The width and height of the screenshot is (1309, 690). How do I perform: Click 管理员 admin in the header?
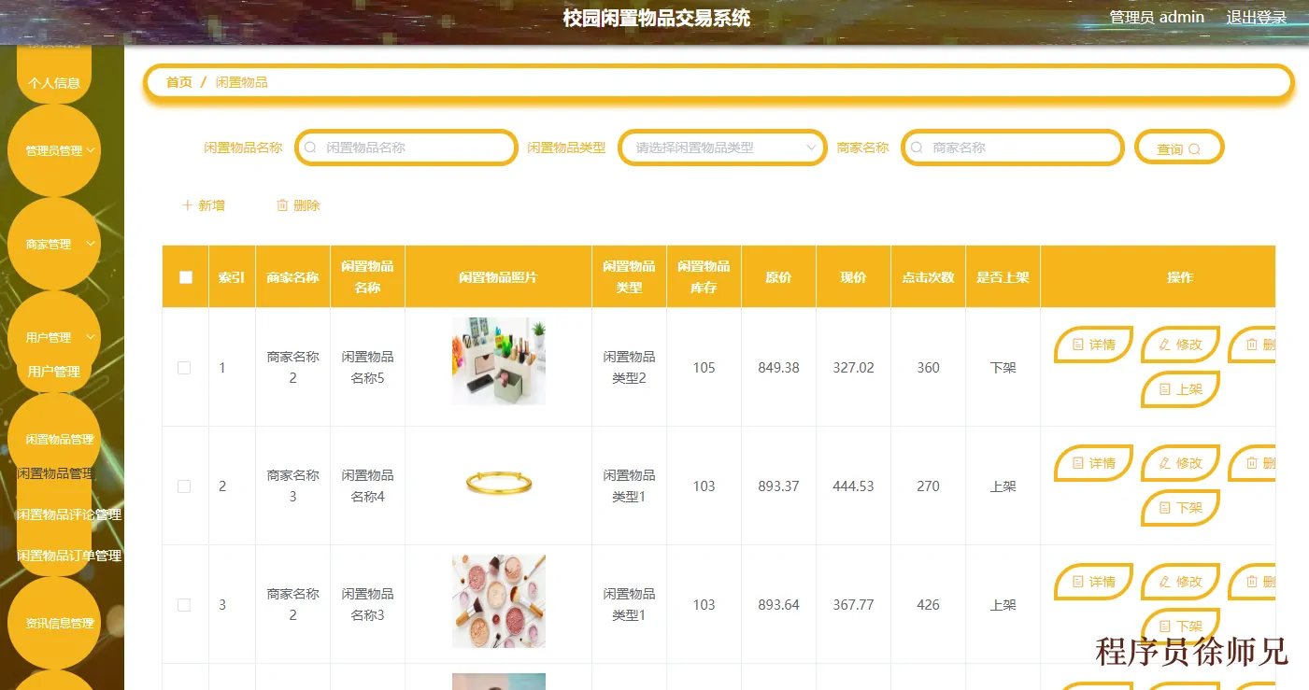tap(1157, 17)
